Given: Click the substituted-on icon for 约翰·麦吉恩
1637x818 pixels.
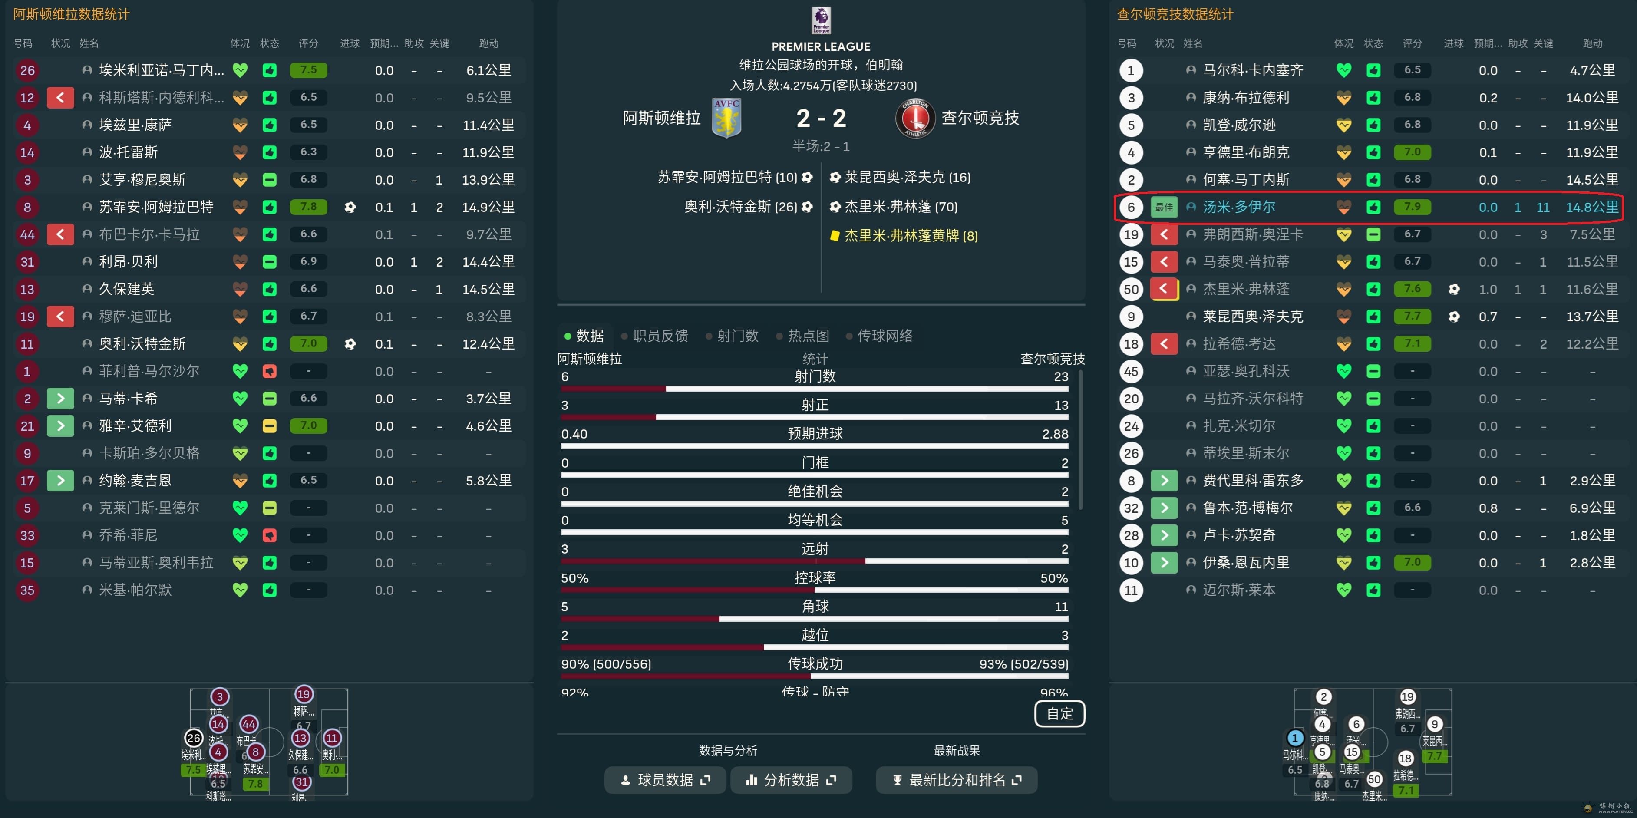Looking at the screenshot, I should (x=60, y=481).
